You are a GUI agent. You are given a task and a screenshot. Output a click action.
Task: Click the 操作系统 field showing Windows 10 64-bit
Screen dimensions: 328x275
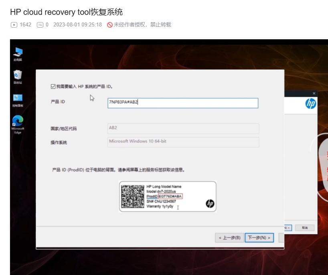click(183, 142)
